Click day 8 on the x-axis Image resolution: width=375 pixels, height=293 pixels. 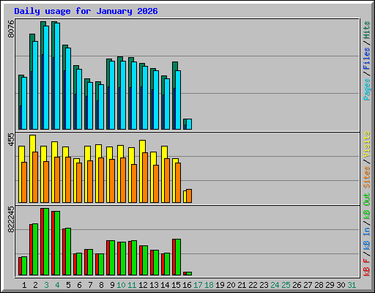(101, 285)
